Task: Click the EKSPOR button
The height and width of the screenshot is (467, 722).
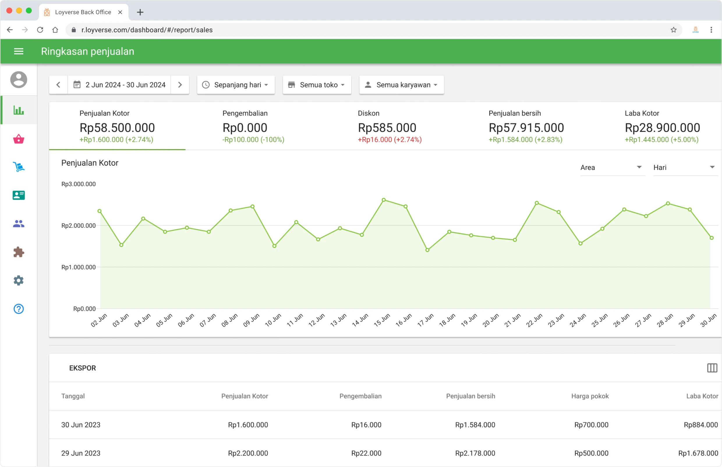Action: click(x=82, y=368)
